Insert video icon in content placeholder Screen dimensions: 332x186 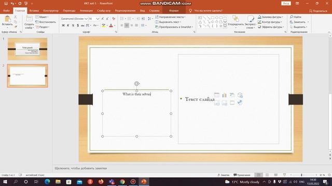(x=232, y=103)
